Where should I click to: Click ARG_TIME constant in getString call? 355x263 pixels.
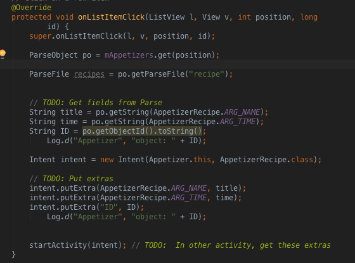tap(238, 122)
